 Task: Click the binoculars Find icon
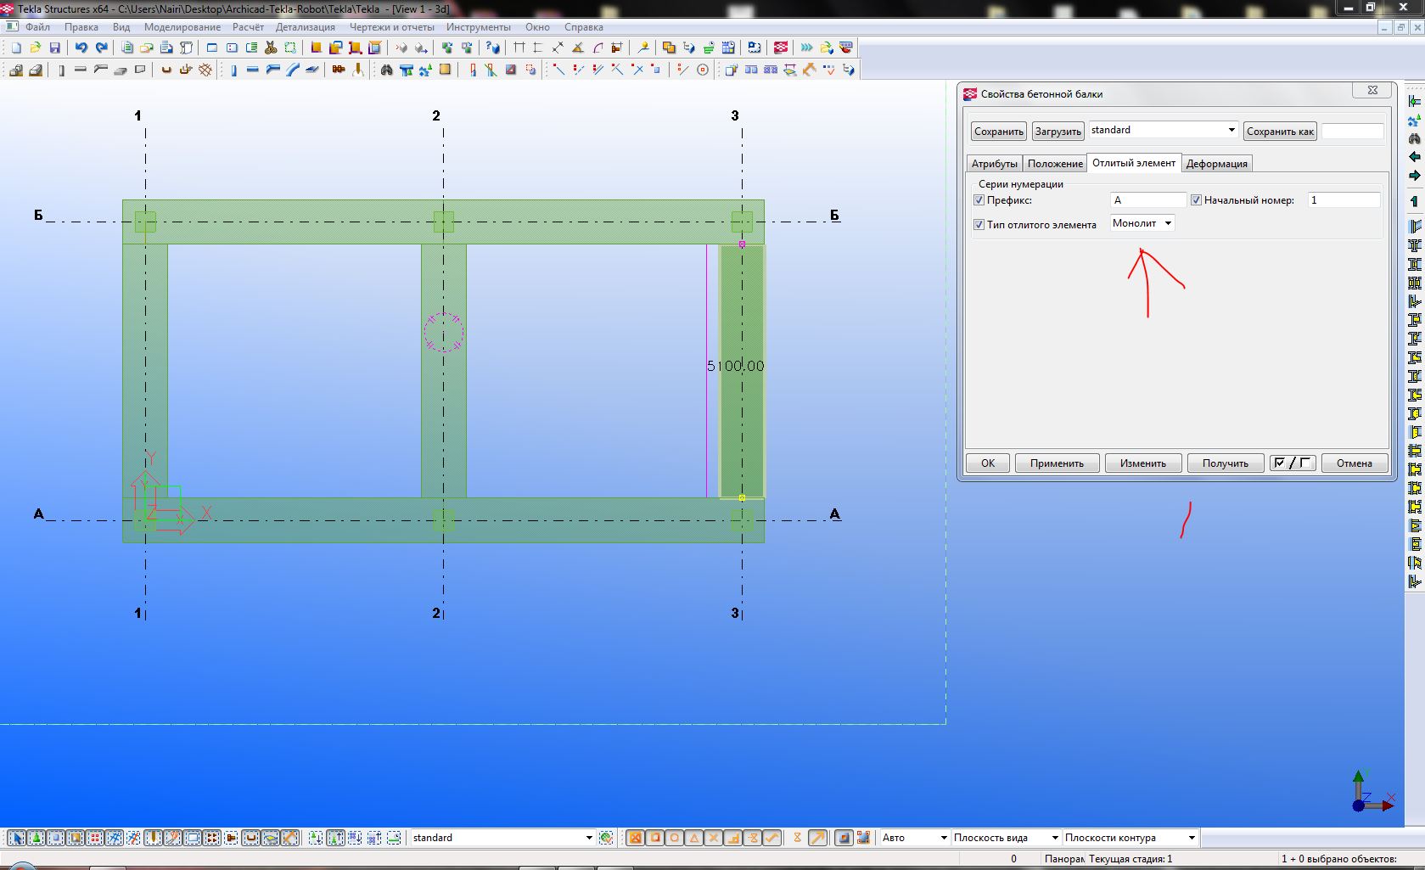[x=386, y=70]
